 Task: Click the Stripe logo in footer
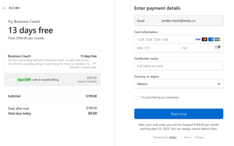tap(172, 137)
